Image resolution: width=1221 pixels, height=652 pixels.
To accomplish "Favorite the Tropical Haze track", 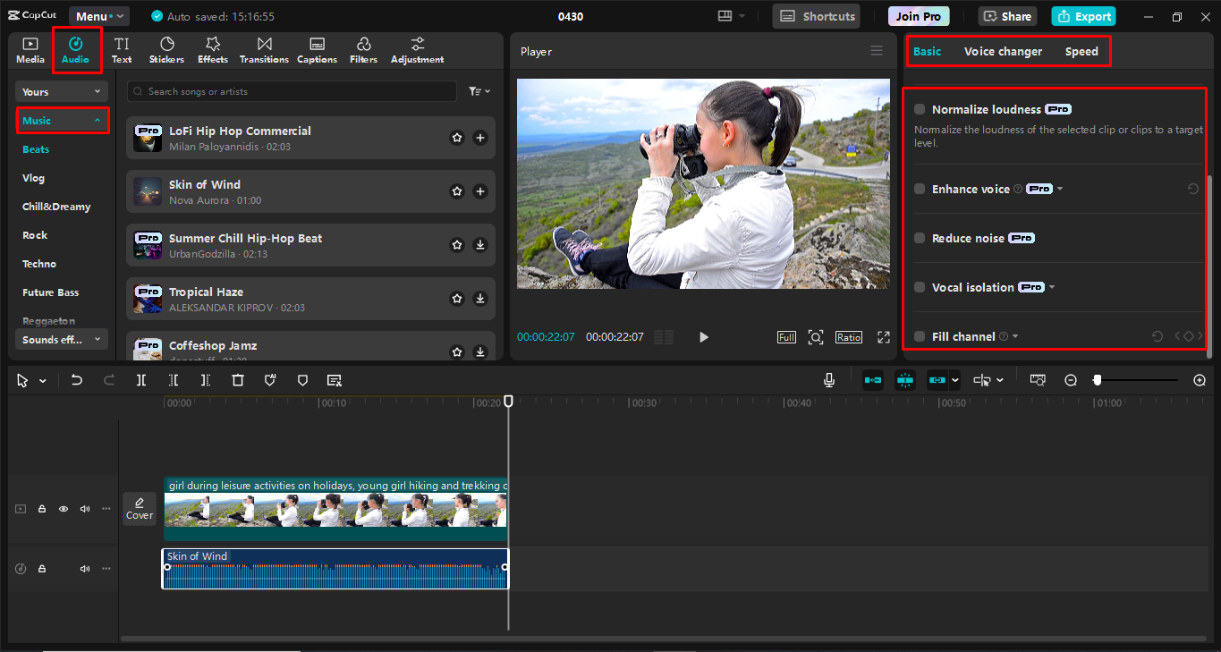I will click(457, 298).
